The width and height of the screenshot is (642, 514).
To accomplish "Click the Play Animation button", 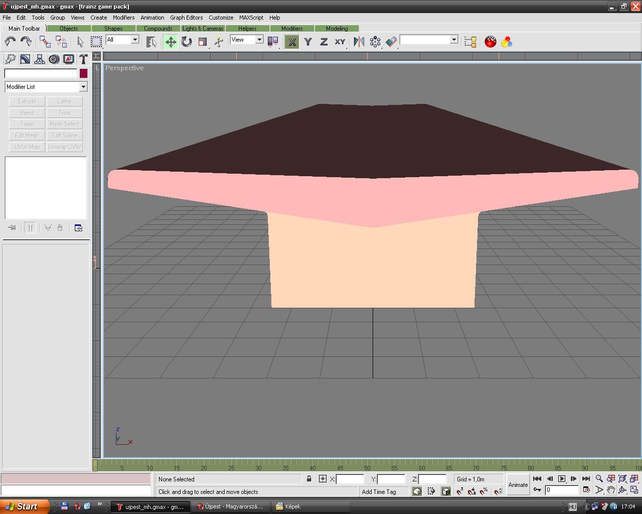I will coord(562,479).
